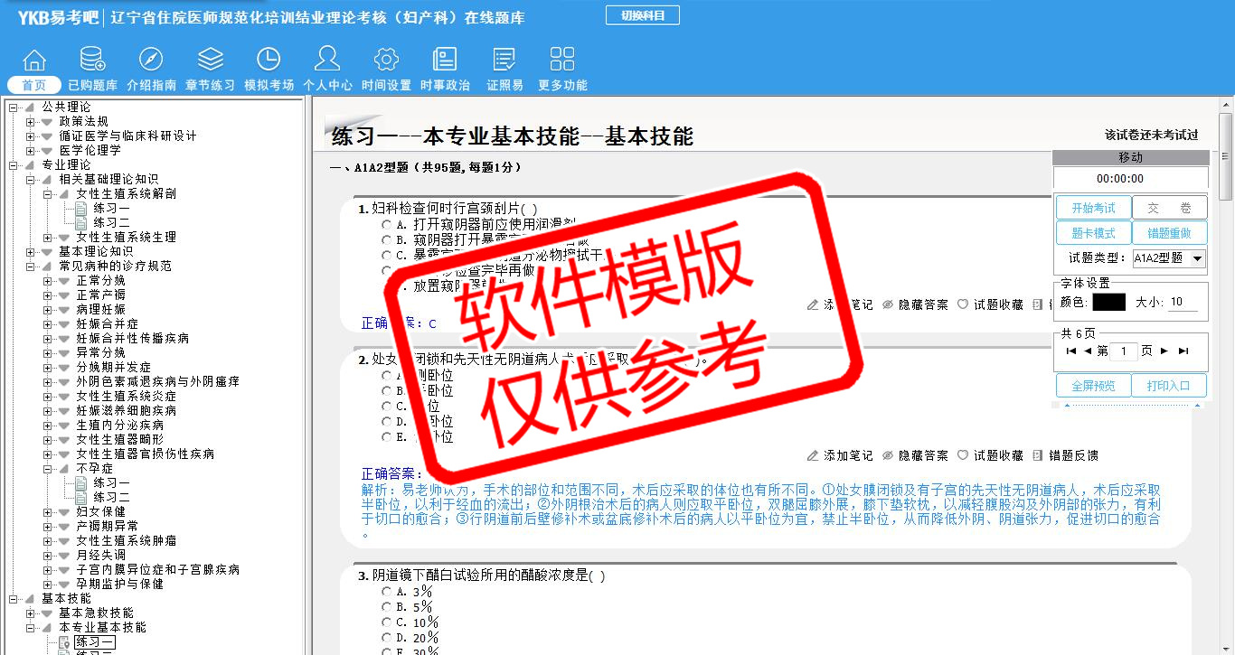Collapse the 不孕症 tree node
1235x655 pixels.
pos(48,469)
